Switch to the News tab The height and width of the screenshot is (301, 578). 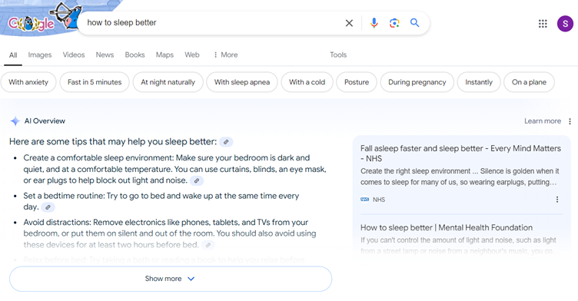pyautogui.click(x=105, y=55)
